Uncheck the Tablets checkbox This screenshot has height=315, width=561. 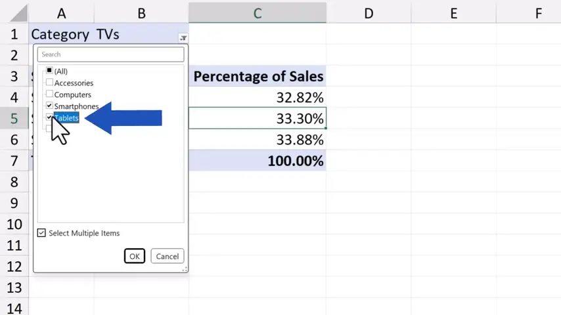[49, 117]
